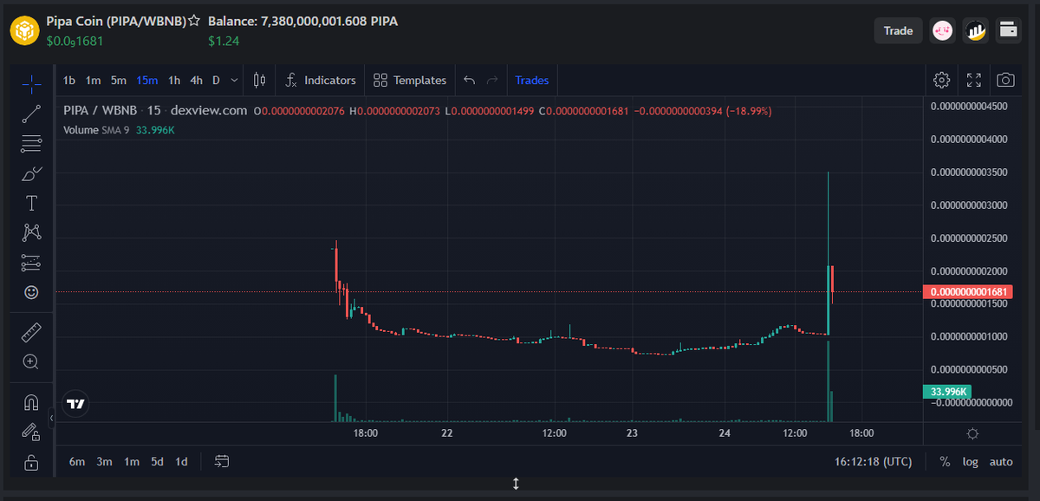Open the pink round icon beside Trade
The image size is (1040, 501).
coord(943,30)
